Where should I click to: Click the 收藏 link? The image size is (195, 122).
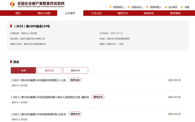pyautogui.click(x=187, y=7)
